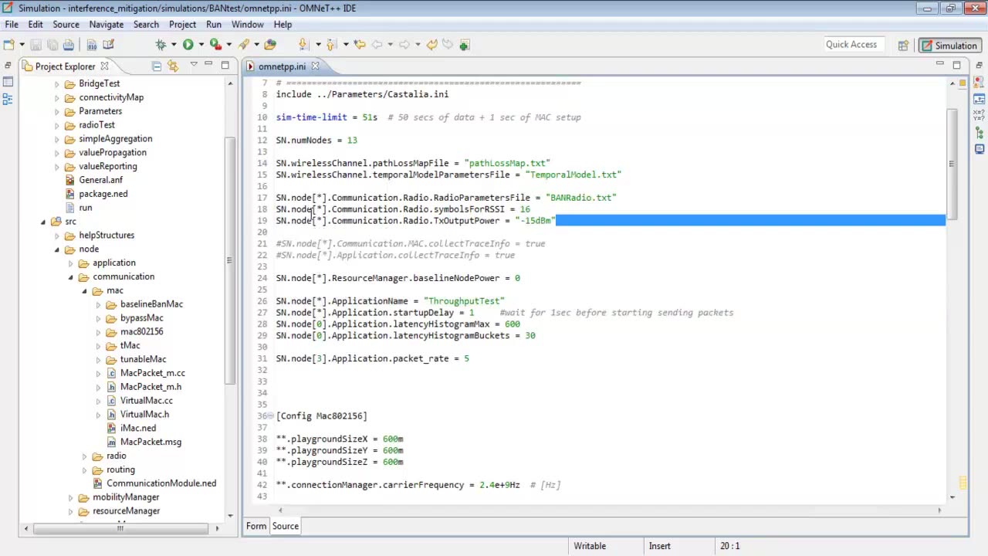This screenshot has width=988, height=556.
Task: Click the search flashlight toolbar icon
Action: (x=243, y=45)
